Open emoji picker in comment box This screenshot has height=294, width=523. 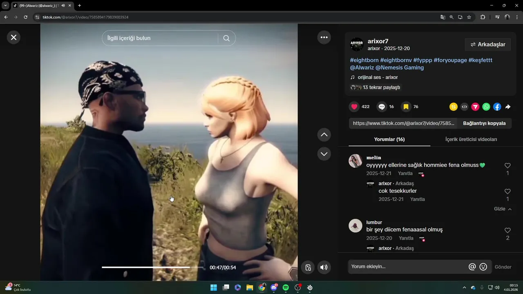(x=483, y=267)
